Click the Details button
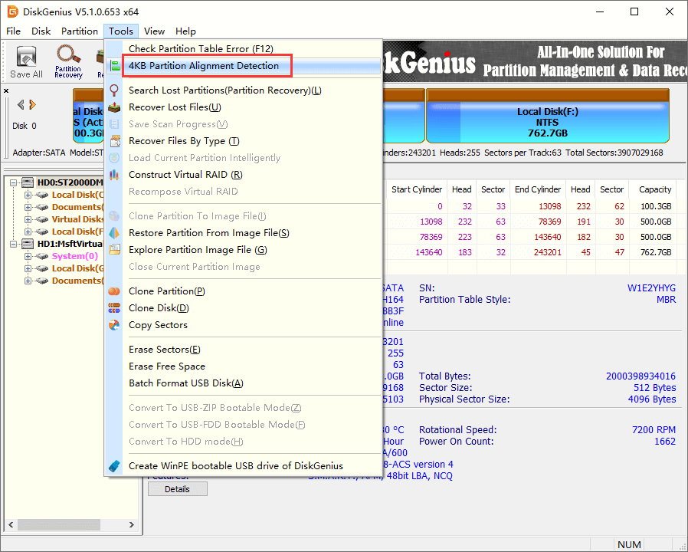This screenshot has width=688, height=552. (x=177, y=489)
